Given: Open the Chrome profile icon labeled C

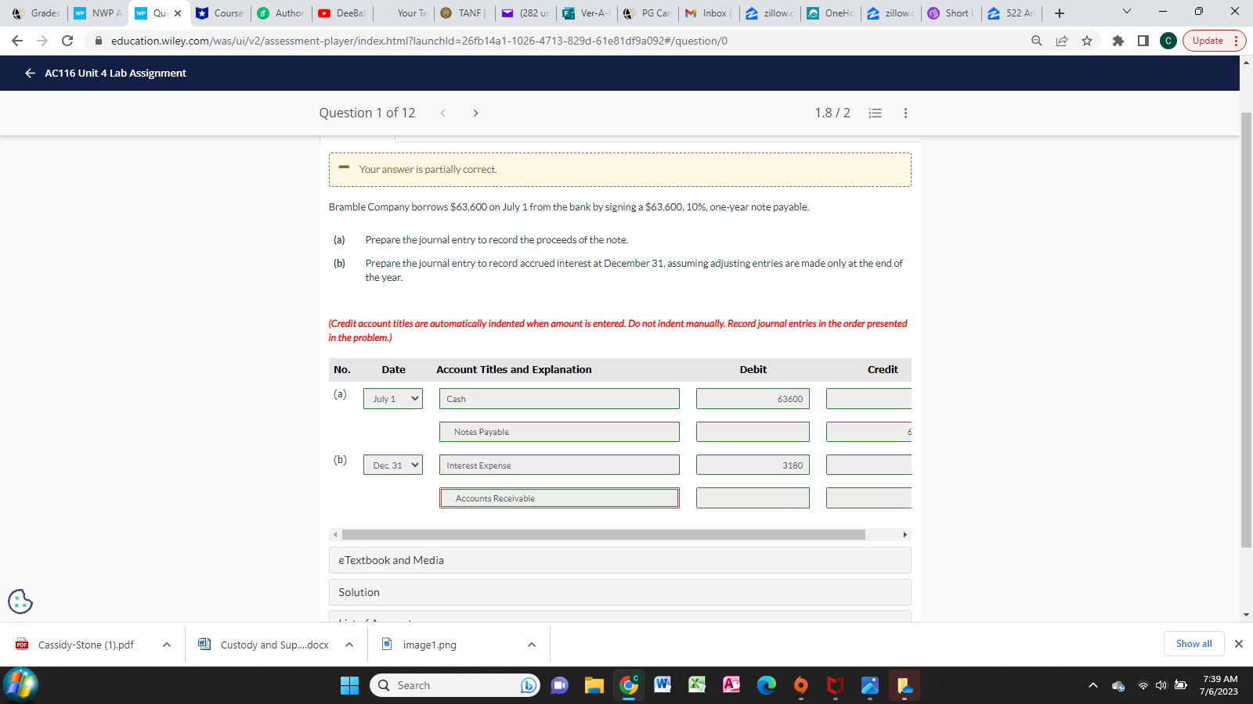Looking at the screenshot, I should [x=1168, y=41].
